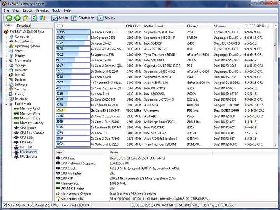280x210 pixels.
Task: Select the Config tree icon
Action: click(x=11, y=94)
